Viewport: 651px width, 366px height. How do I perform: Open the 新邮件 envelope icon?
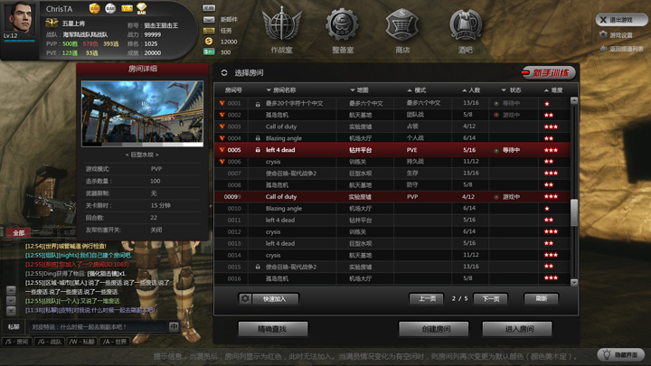tap(209, 20)
